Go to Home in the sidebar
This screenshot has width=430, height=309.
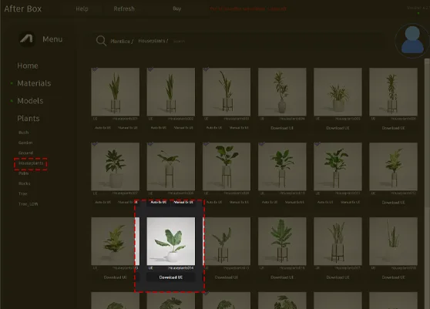pyautogui.click(x=28, y=65)
